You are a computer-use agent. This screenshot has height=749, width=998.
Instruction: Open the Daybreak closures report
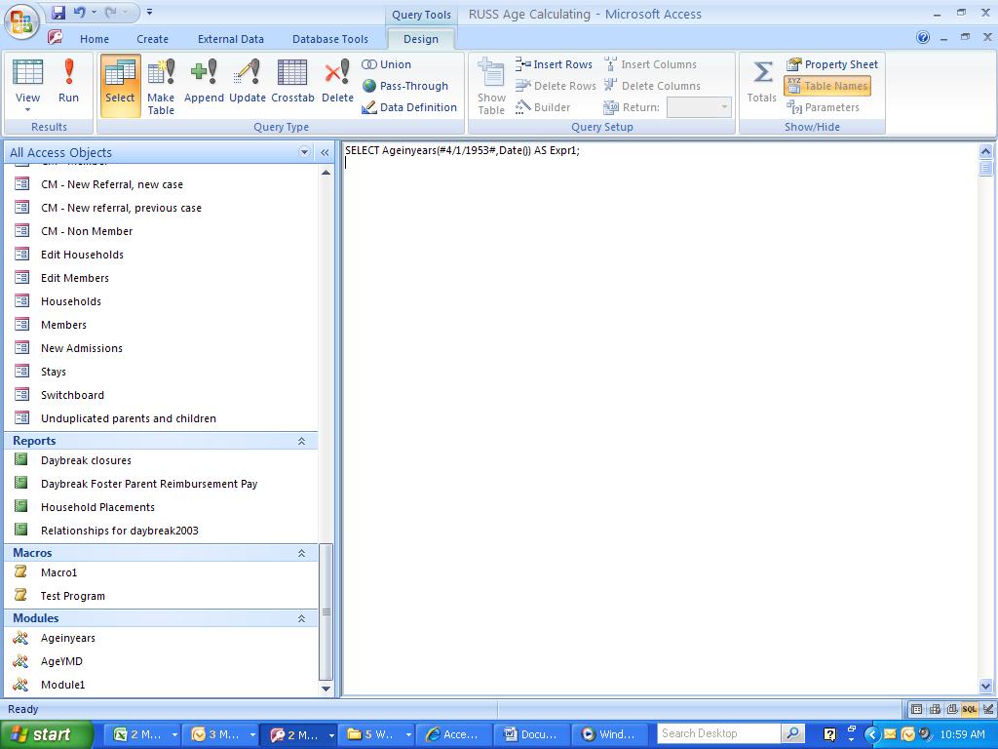click(86, 460)
